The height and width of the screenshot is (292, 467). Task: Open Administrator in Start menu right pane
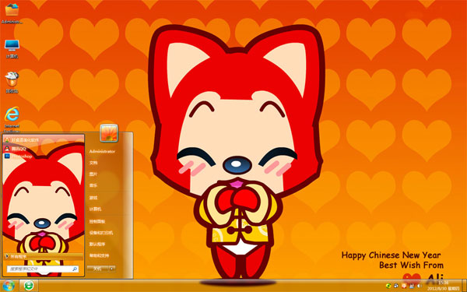click(102, 152)
